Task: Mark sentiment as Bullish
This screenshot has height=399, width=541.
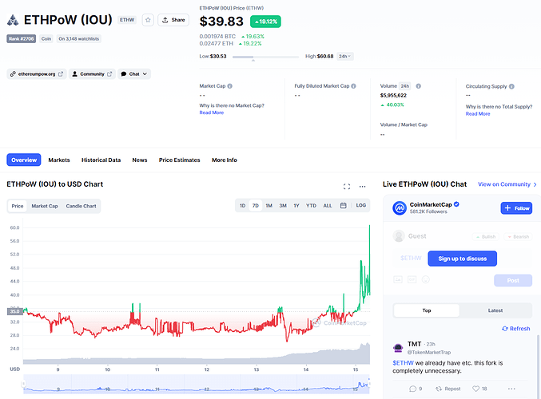Action: click(486, 237)
